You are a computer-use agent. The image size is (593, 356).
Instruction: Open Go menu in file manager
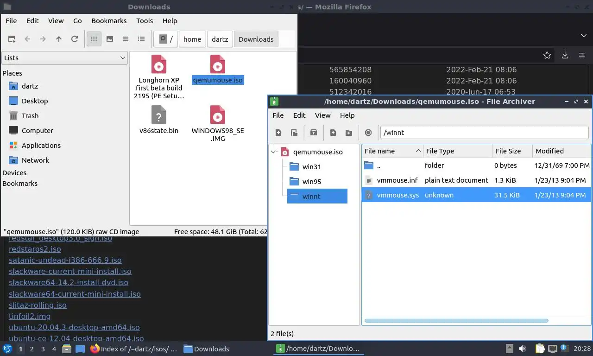tap(77, 21)
